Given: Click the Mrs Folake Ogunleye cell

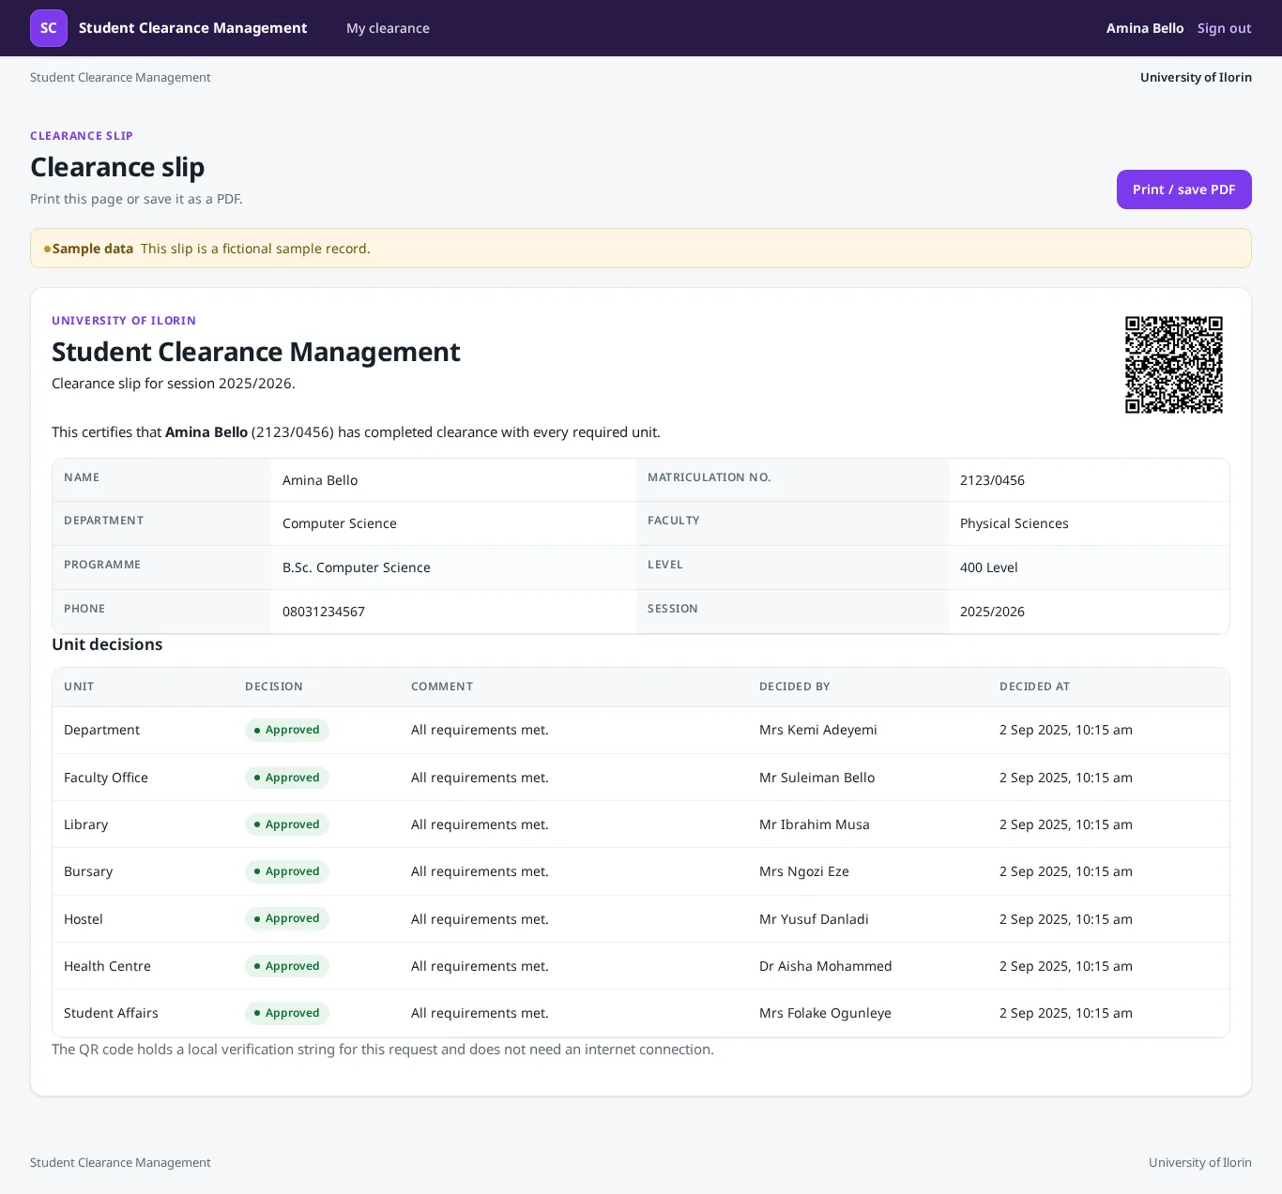Looking at the screenshot, I should click(825, 1013).
